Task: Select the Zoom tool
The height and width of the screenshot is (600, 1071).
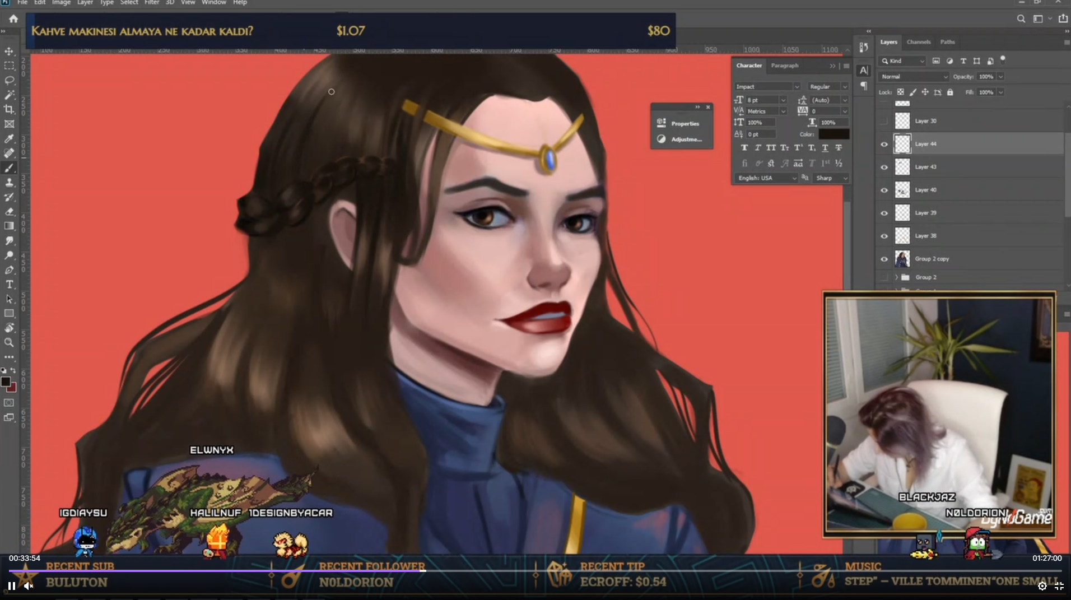Action: (9, 342)
